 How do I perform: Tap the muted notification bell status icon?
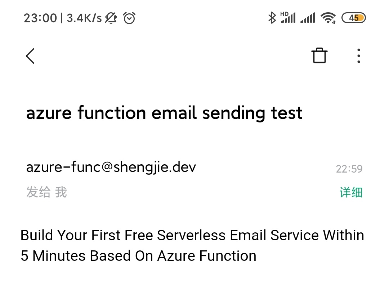coord(111,18)
